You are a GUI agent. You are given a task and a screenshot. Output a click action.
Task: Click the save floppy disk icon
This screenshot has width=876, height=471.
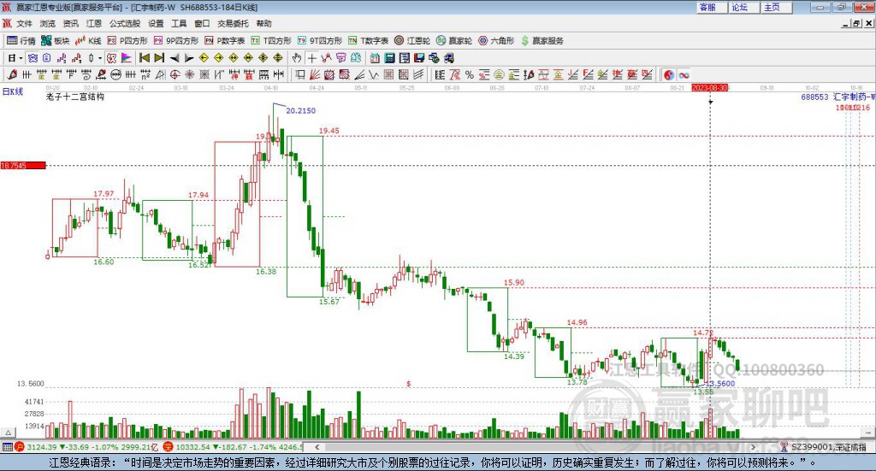(419, 58)
